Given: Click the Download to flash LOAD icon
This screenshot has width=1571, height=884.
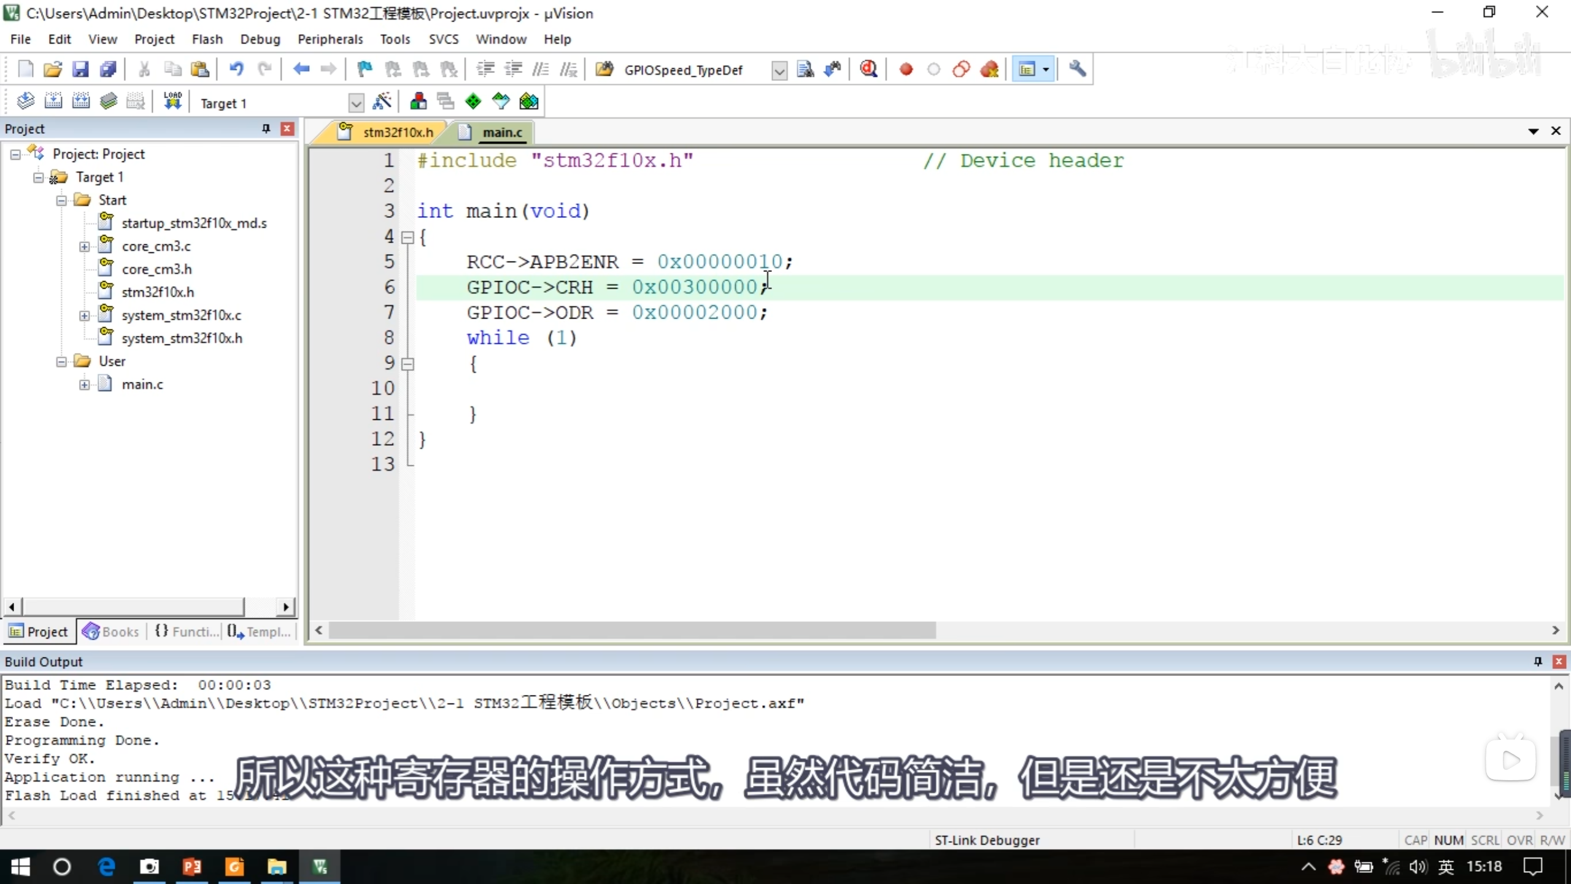Looking at the screenshot, I should pos(172,101).
